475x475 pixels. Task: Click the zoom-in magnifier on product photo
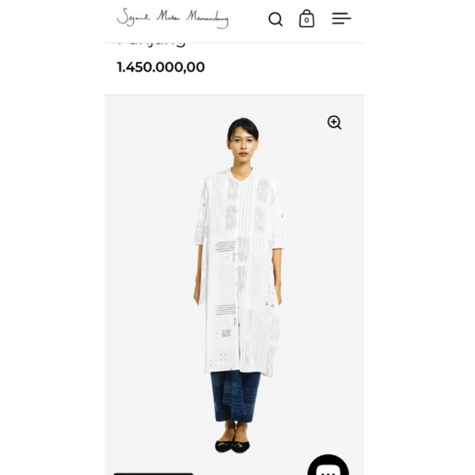(335, 123)
